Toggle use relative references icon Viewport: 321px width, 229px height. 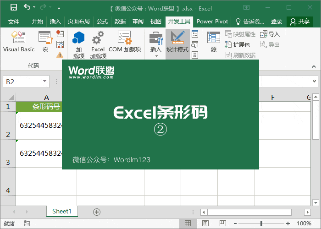coord(60,44)
